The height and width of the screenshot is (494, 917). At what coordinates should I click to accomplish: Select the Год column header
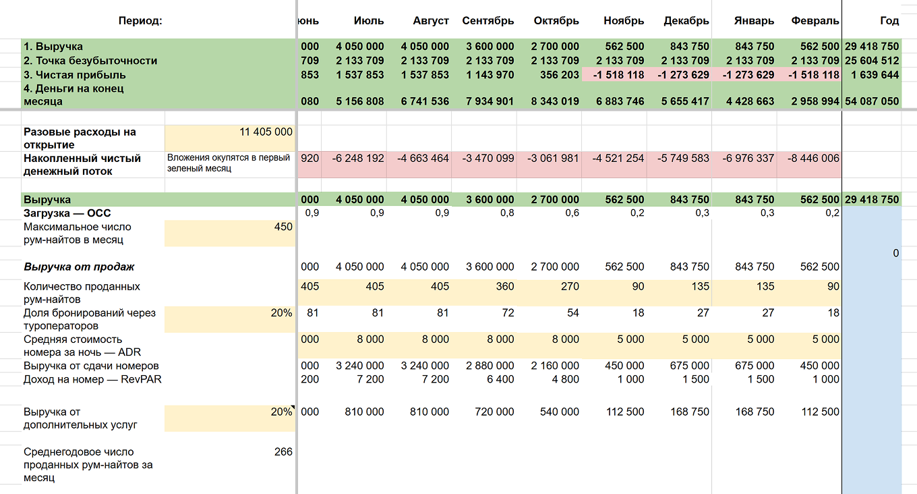889,21
